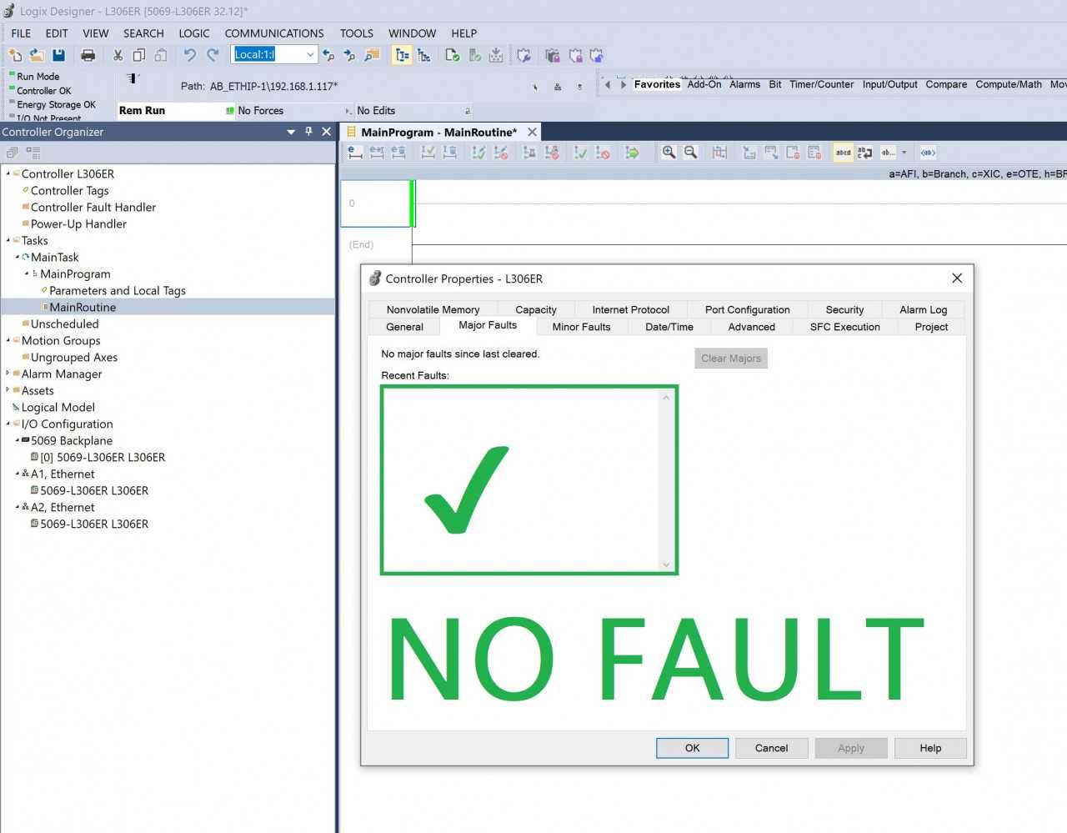Select rung 0 in the ladder editor
The image size is (1067, 833).
click(x=375, y=203)
